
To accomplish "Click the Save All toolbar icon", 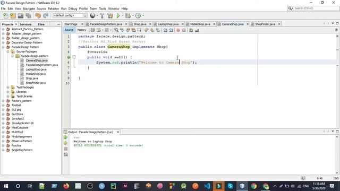I will coord(28,15).
